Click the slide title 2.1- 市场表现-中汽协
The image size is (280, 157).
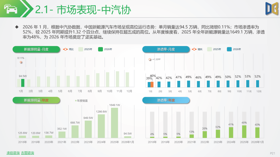point(83,10)
